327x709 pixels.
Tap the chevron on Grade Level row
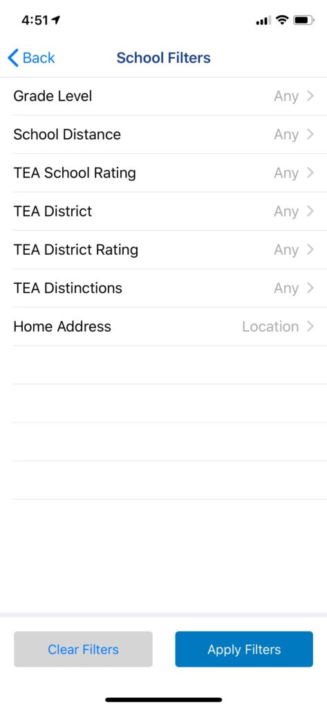pos(310,96)
